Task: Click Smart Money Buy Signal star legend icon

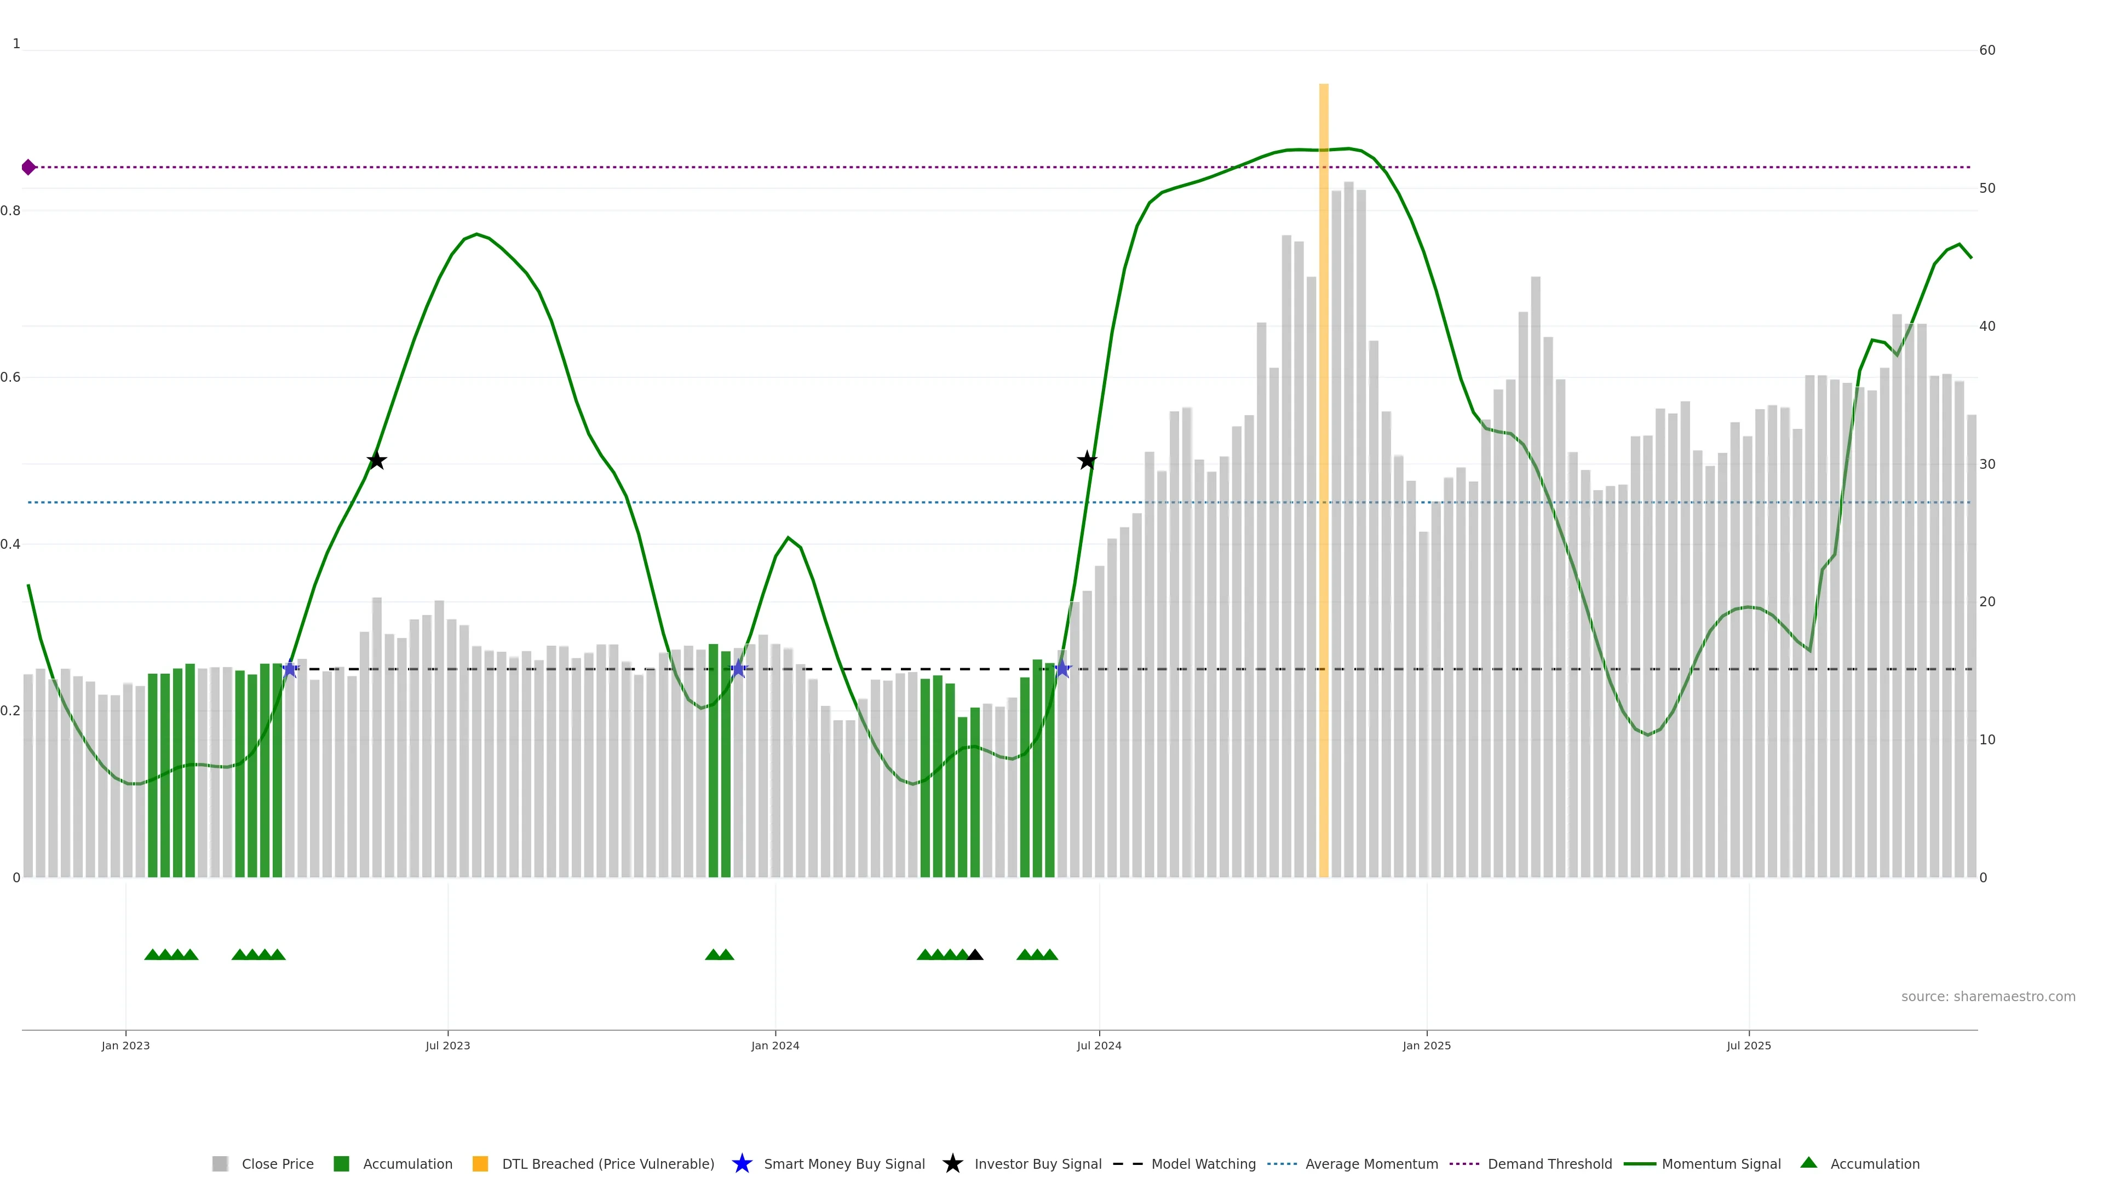Action: coord(742,1163)
